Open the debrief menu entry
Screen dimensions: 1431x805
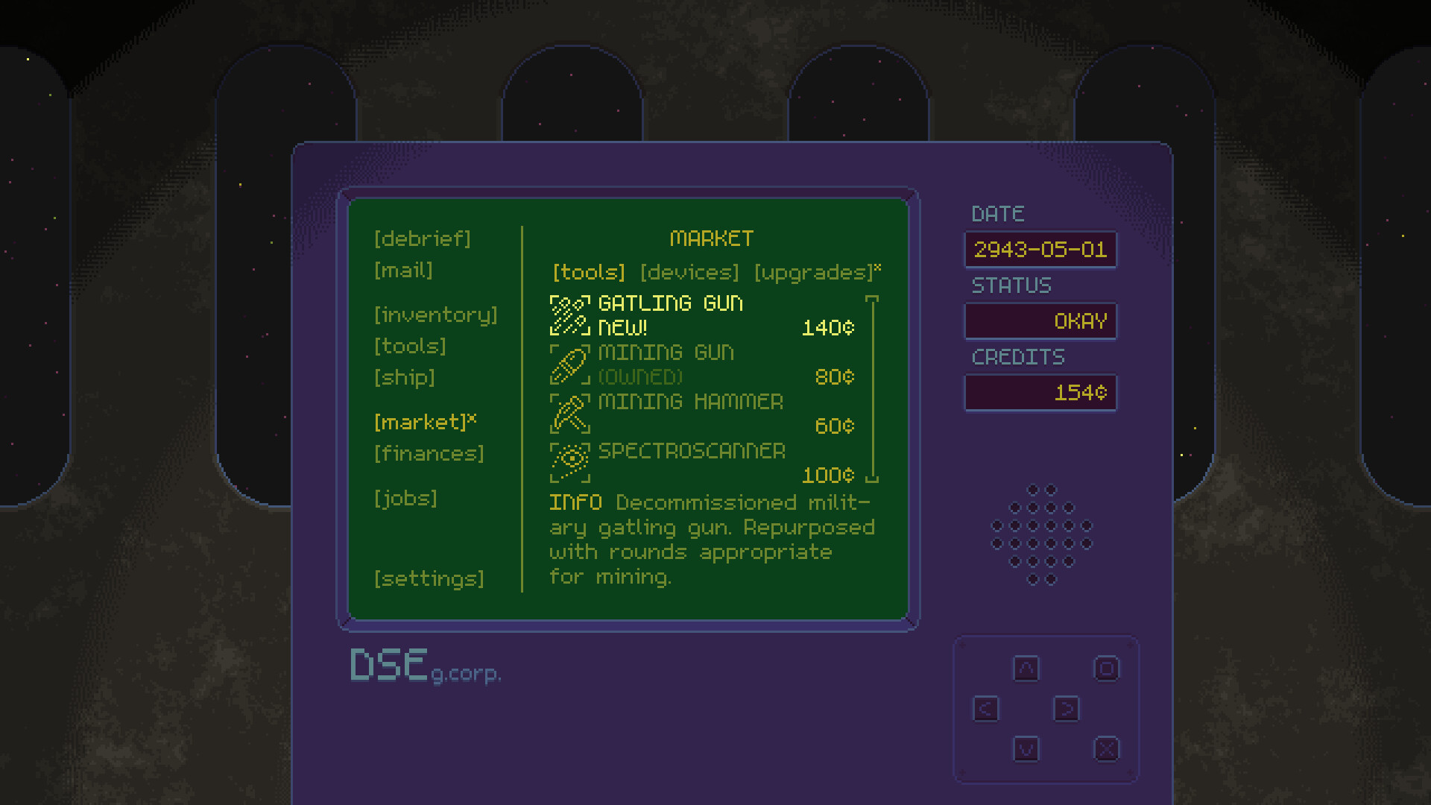(x=422, y=239)
